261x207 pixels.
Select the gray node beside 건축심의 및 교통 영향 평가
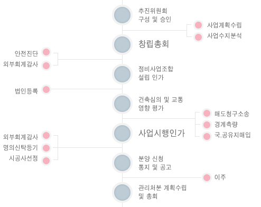122,104
